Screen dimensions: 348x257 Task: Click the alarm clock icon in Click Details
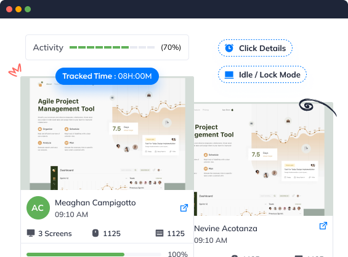229,48
